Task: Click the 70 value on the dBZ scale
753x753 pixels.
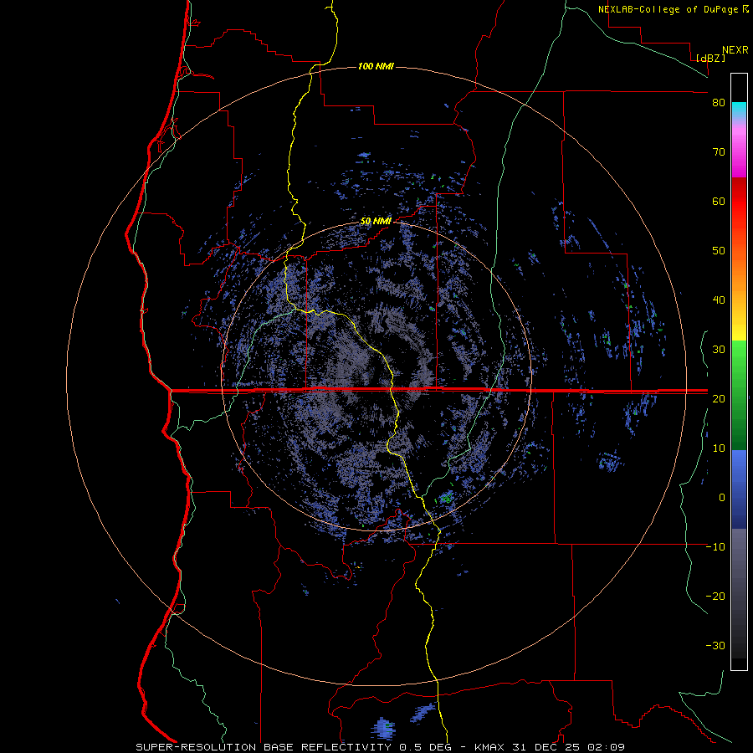Action: pos(719,152)
